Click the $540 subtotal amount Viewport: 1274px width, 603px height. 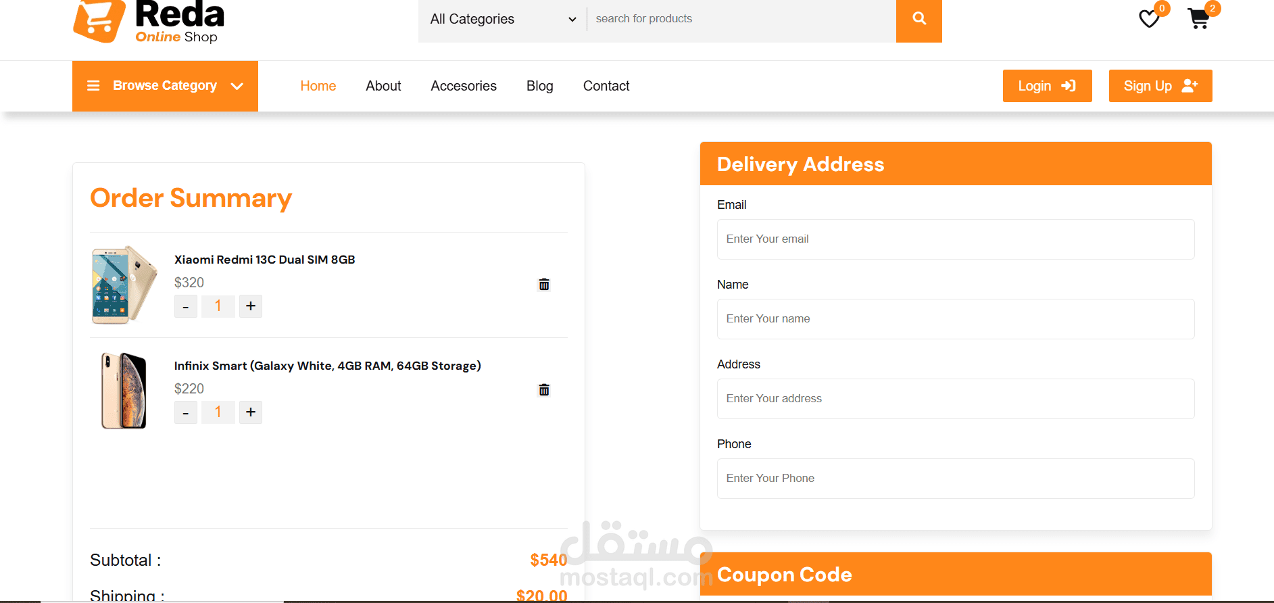(549, 560)
